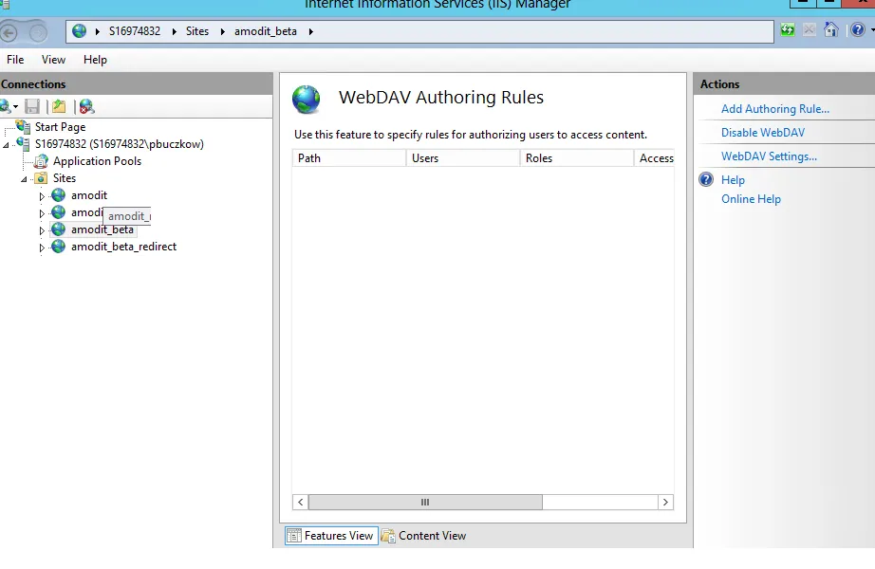Click the scroll left arrow button
The image size is (875, 569).
tap(300, 502)
